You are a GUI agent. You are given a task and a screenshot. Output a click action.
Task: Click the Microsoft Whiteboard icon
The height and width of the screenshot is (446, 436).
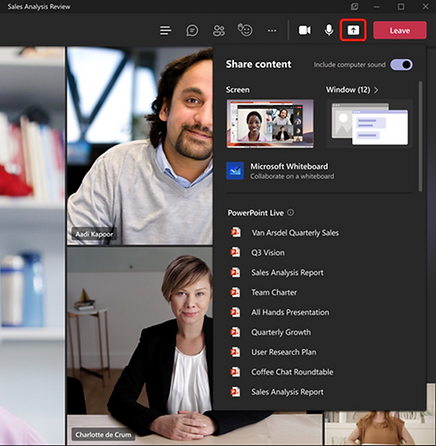(235, 170)
